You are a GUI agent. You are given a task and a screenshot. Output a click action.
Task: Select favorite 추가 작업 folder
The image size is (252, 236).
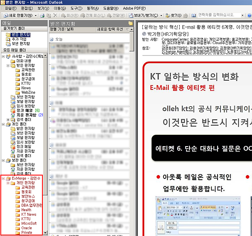click(x=19, y=39)
